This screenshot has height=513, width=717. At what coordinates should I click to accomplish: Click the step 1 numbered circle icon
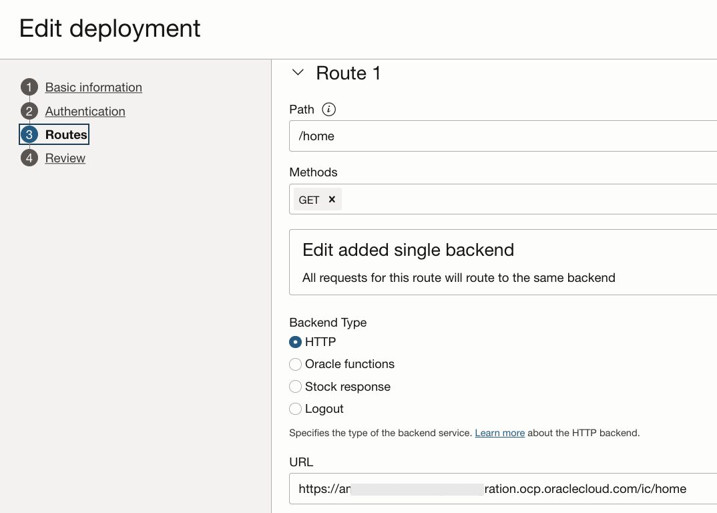pyautogui.click(x=29, y=88)
